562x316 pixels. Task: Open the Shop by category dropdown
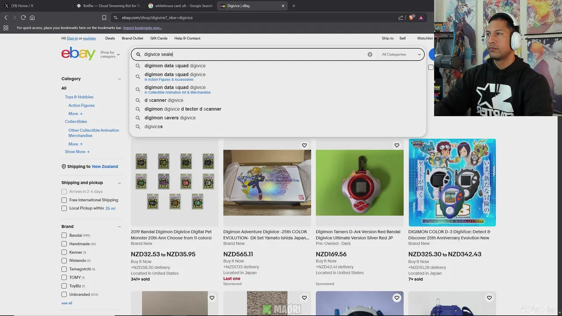[x=110, y=54]
